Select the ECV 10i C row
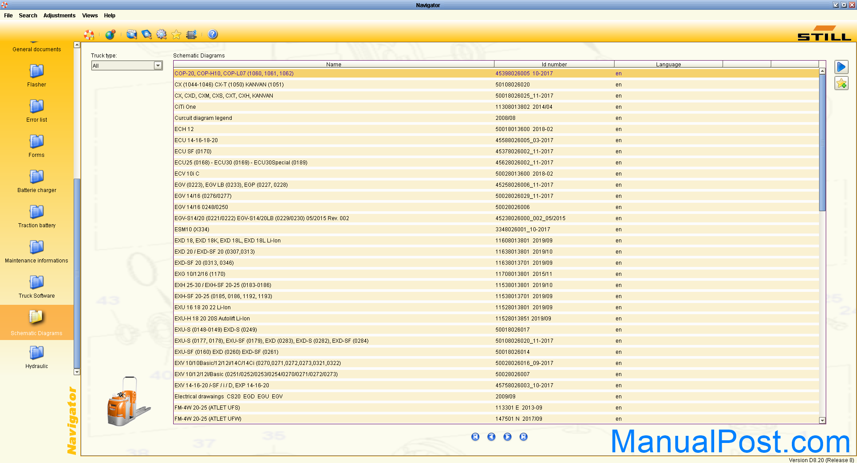Viewport: 857px width, 463px height. coord(496,174)
